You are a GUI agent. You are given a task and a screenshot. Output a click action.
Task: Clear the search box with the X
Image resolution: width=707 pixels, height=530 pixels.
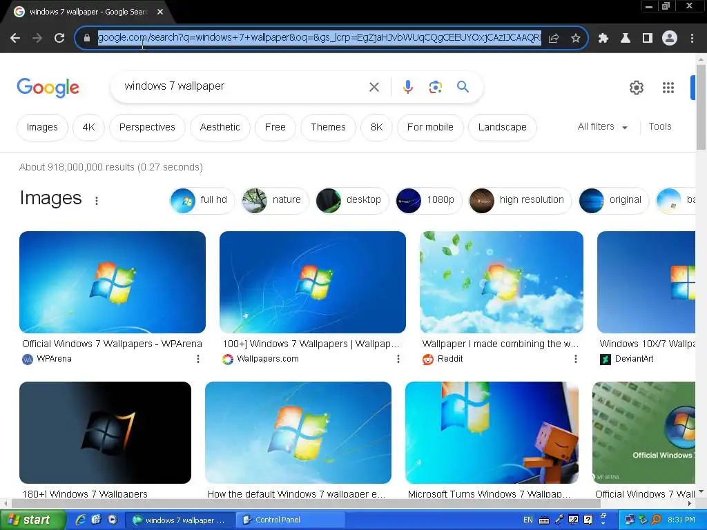click(374, 86)
